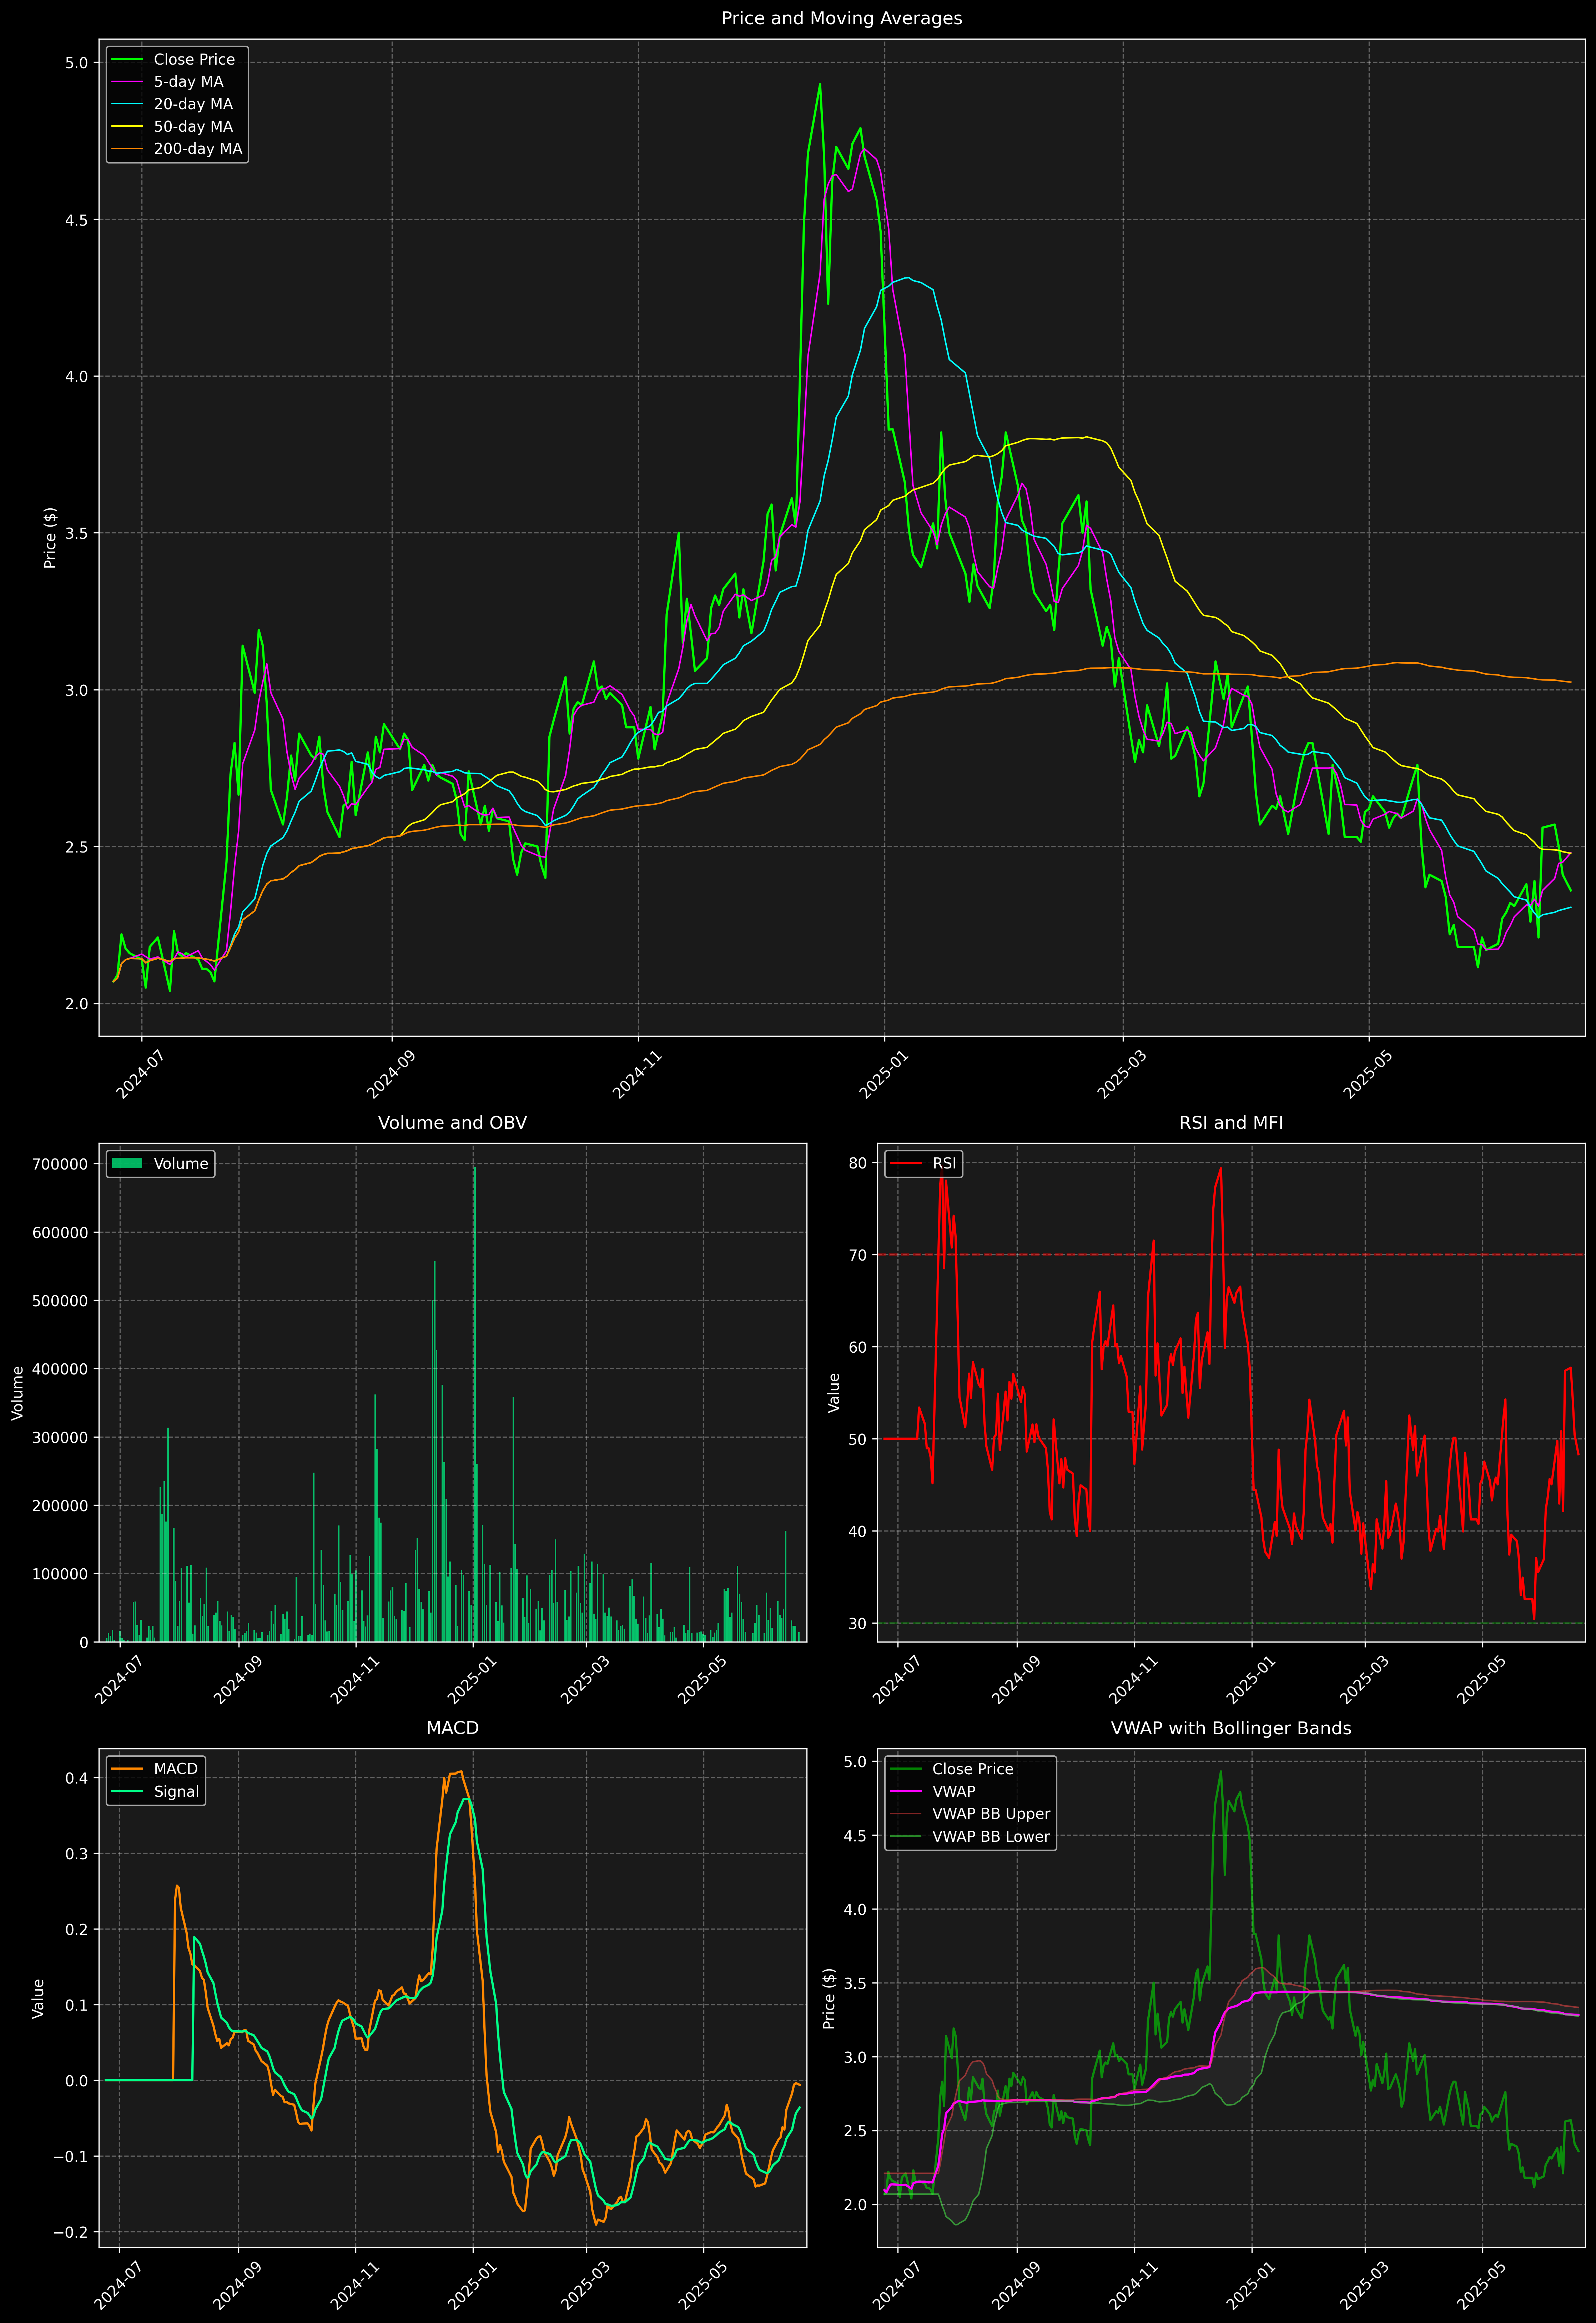1596x2323 pixels.
Task: Click the 2.0 tick on the top chart's price axis
Action: pos(77,1004)
